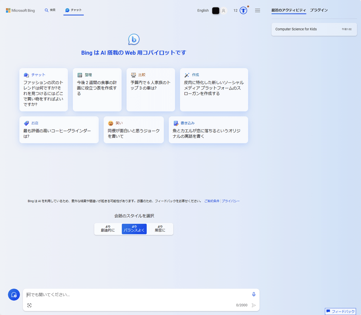Open the フィードバック button
361x315 pixels.
tap(341, 311)
